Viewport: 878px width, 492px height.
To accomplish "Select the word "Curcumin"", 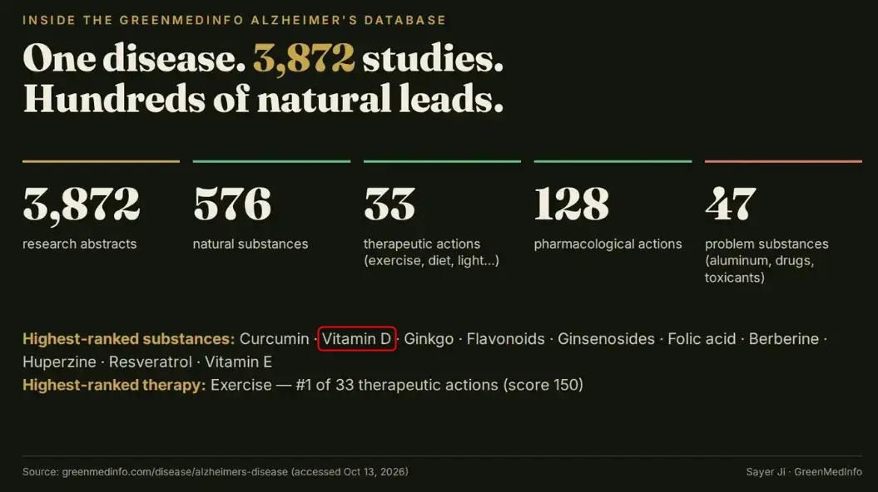I will (275, 339).
